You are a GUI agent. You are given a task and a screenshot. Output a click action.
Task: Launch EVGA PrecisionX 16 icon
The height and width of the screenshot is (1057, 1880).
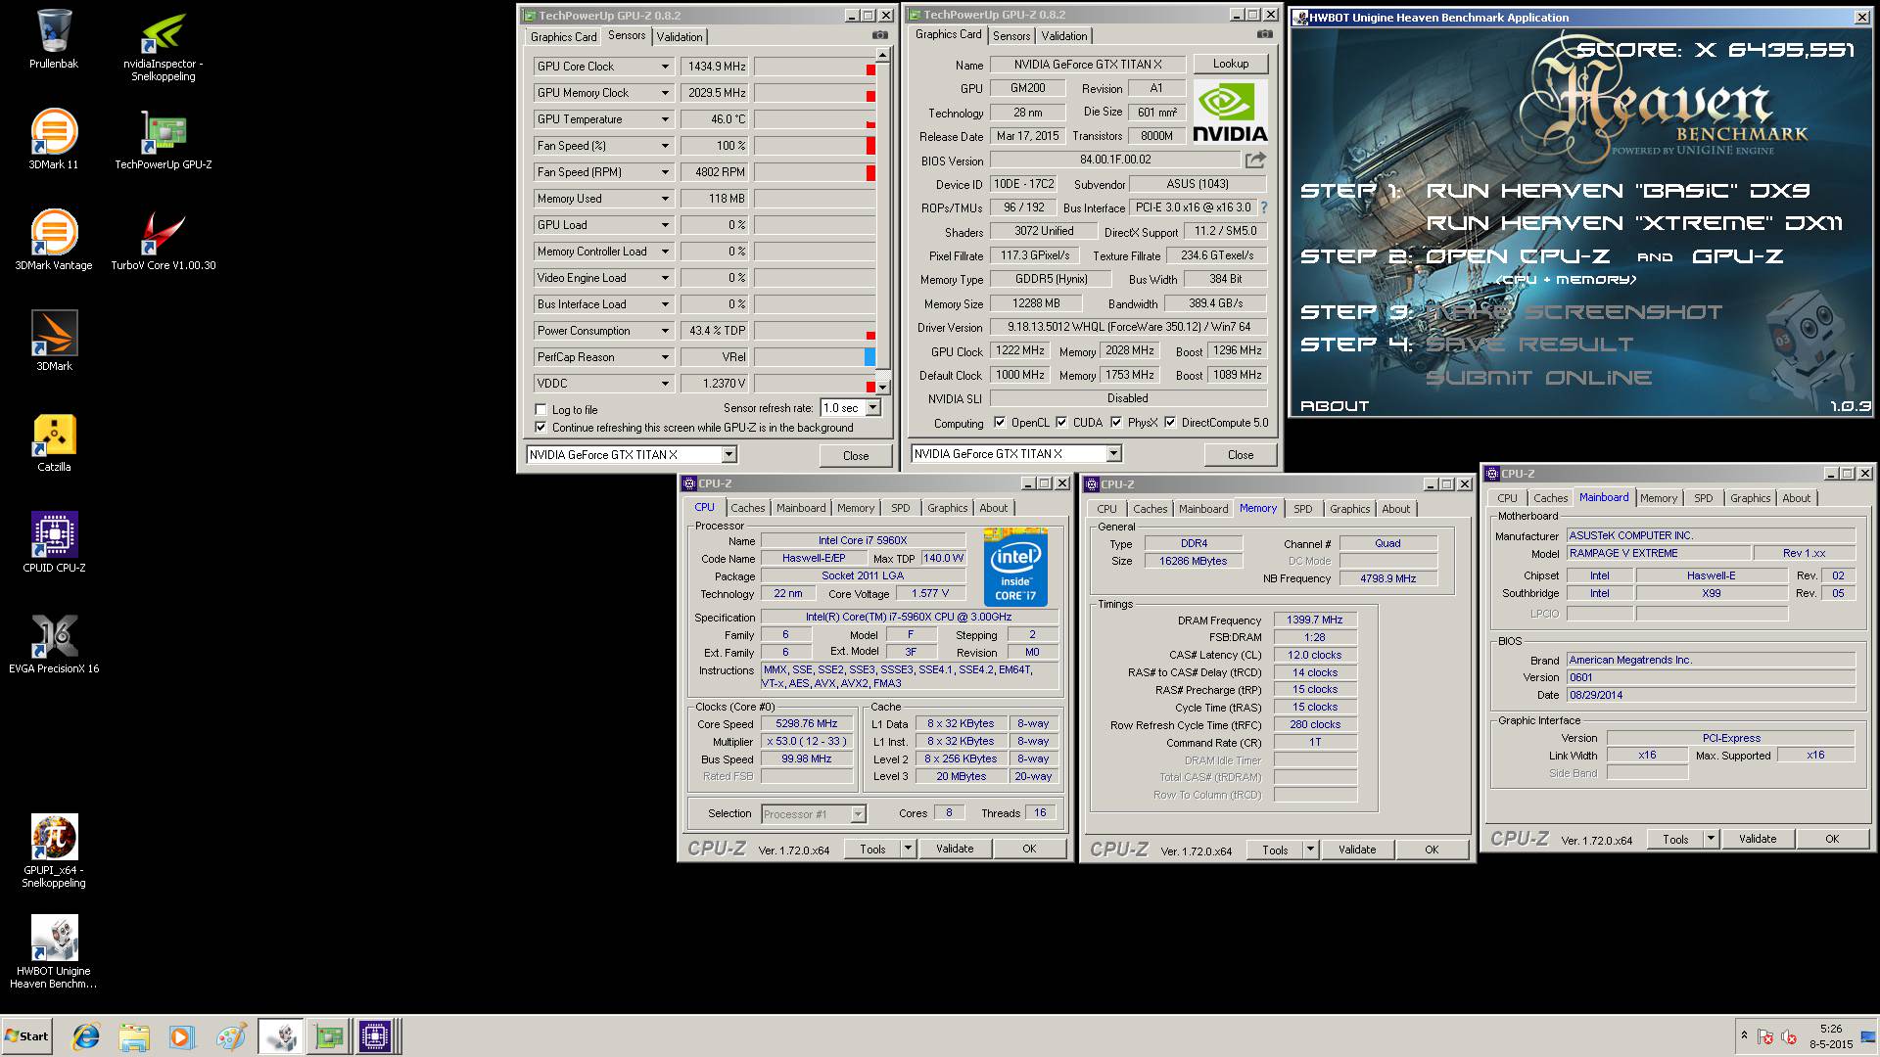(x=54, y=644)
